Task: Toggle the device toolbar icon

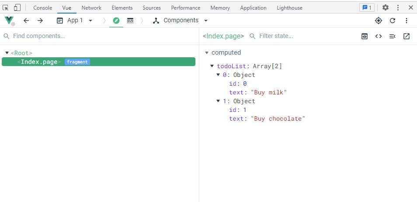Action: pos(17,8)
